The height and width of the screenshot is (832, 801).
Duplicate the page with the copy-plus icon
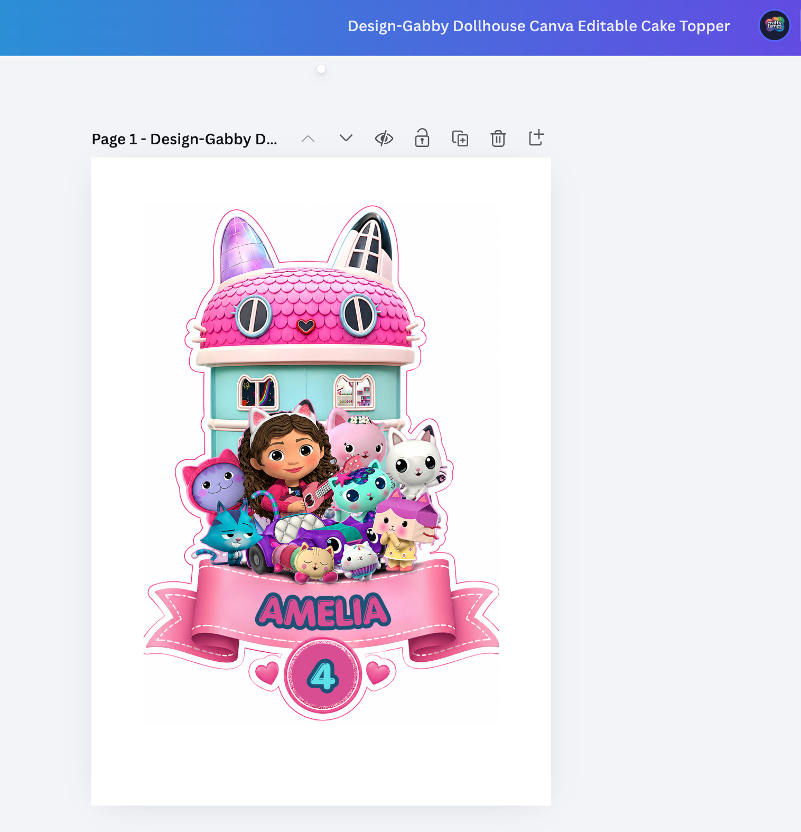pyautogui.click(x=460, y=138)
